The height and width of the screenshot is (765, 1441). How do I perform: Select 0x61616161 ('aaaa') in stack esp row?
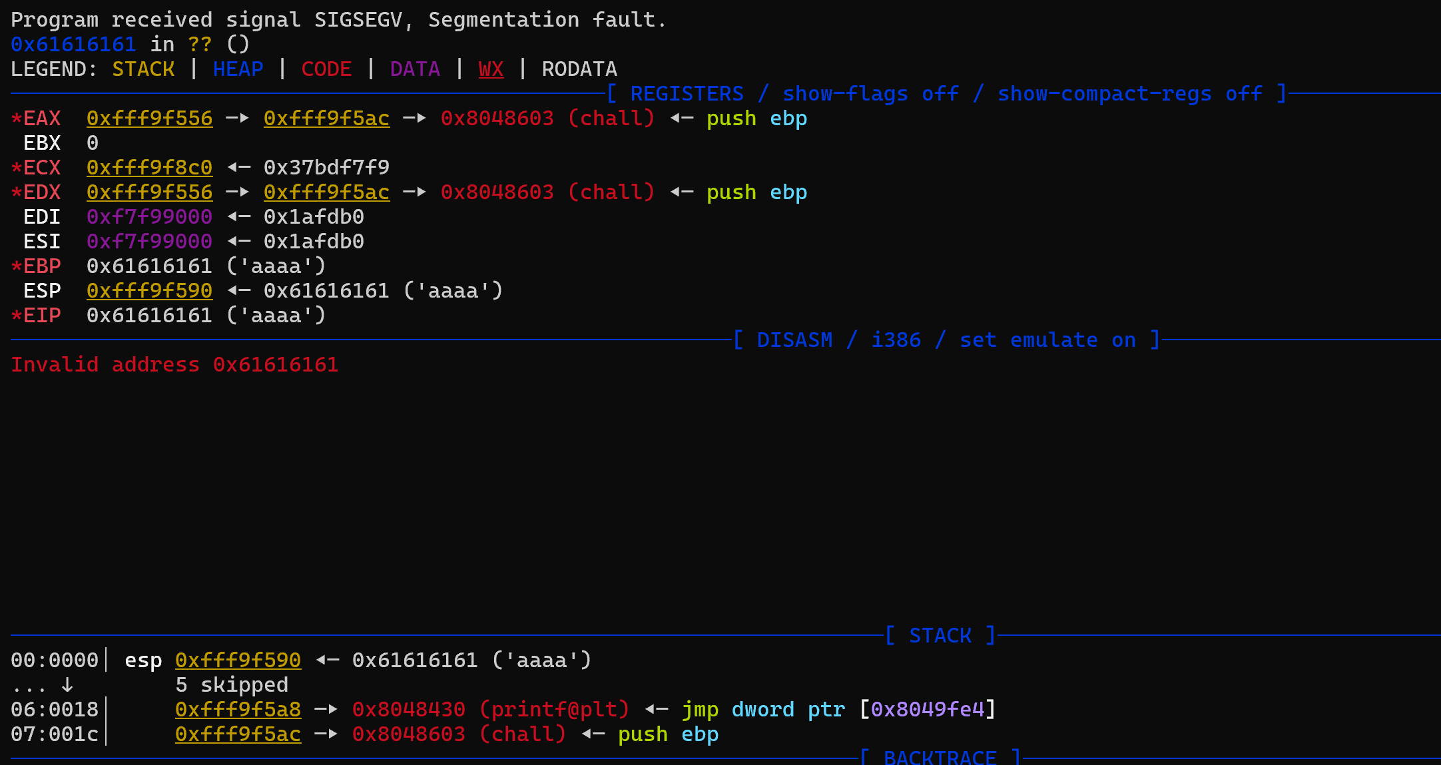pos(472,660)
